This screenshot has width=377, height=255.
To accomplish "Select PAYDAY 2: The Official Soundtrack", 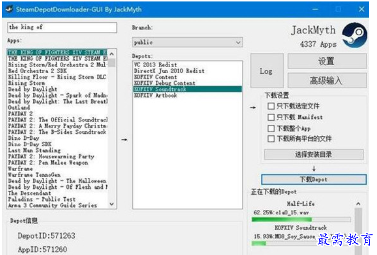I will pos(58,120).
